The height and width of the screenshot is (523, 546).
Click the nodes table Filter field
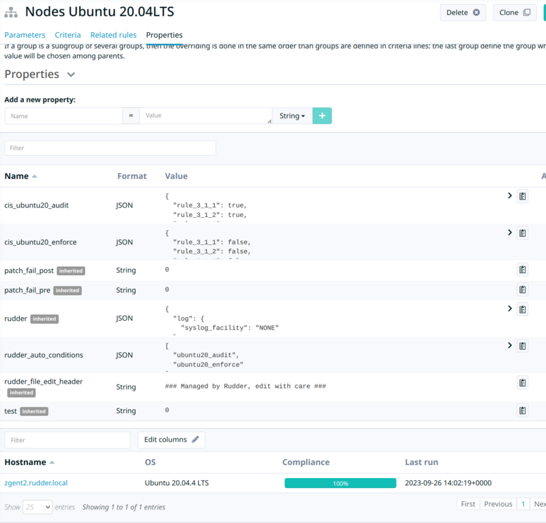[67, 440]
